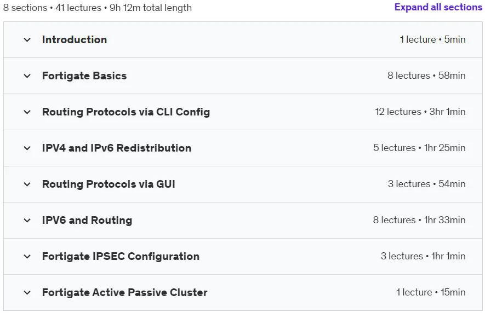Open the Routing Protocols via CLI Config title
485x313 pixels.
pos(126,112)
